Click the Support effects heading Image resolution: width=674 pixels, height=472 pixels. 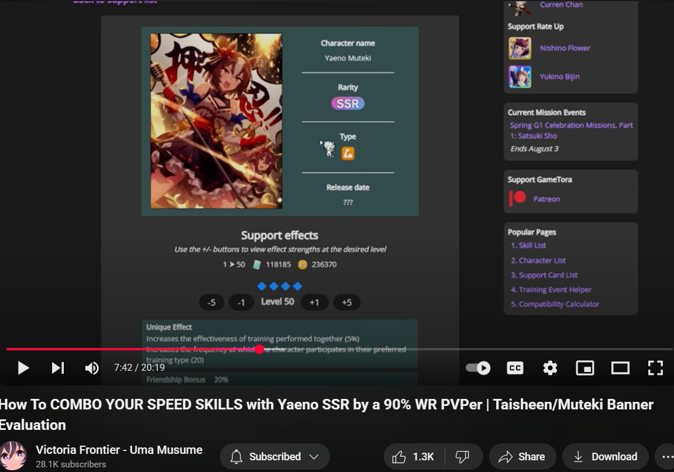[x=280, y=236]
